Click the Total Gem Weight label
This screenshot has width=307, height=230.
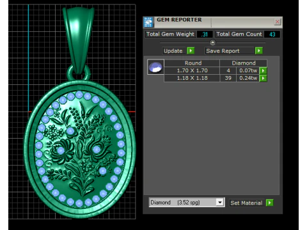coord(170,34)
